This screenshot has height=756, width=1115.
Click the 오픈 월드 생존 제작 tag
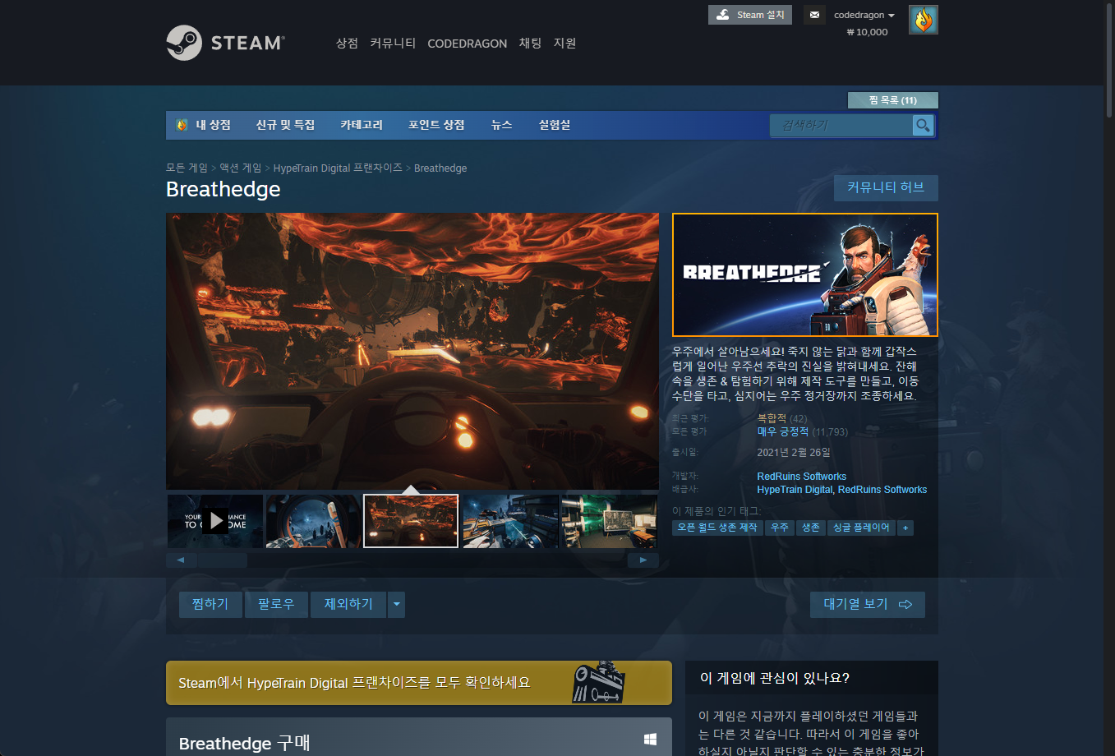(x=717, y=528)
